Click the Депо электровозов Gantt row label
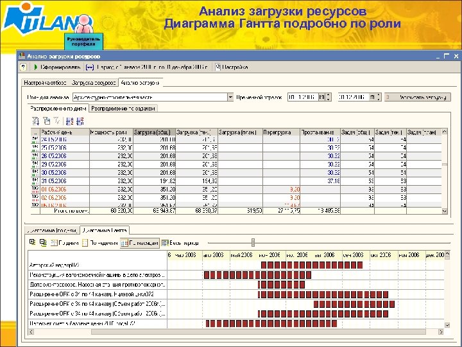 98,285
